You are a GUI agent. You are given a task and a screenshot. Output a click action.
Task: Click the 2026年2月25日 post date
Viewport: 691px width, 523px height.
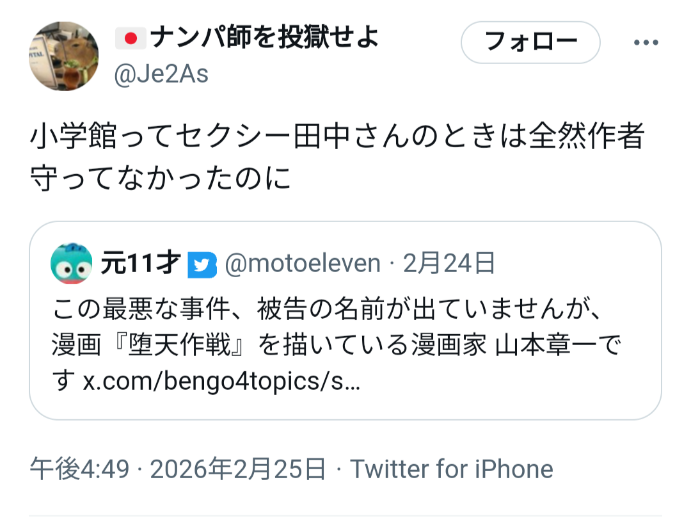click(x=238, y=469)
